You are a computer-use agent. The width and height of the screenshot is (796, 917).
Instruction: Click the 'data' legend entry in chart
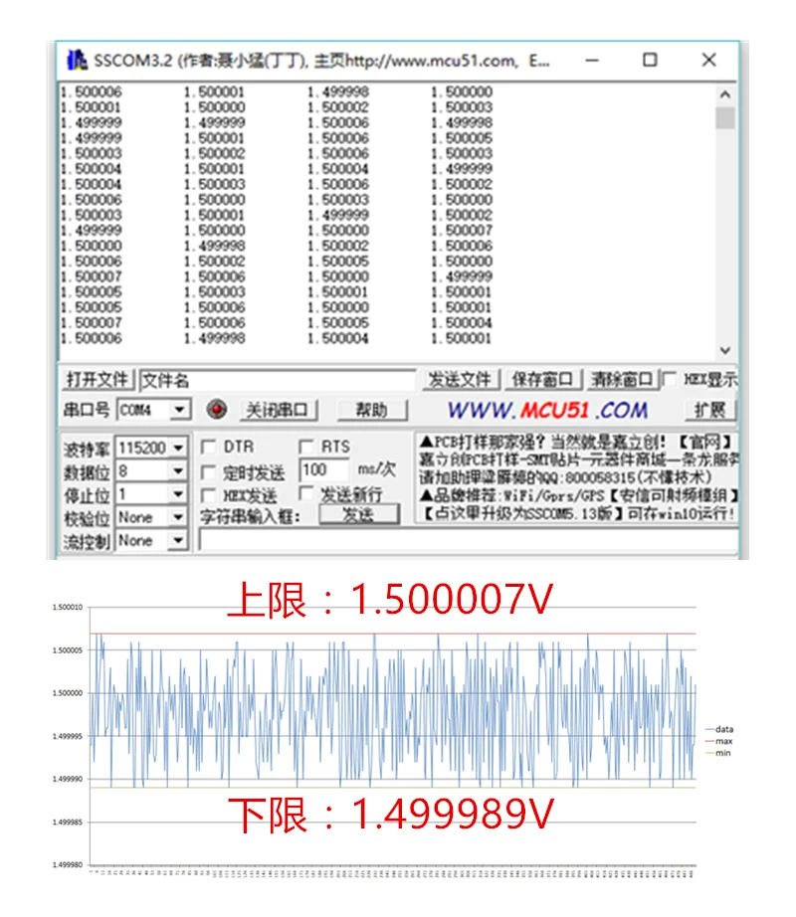(719, 729)
